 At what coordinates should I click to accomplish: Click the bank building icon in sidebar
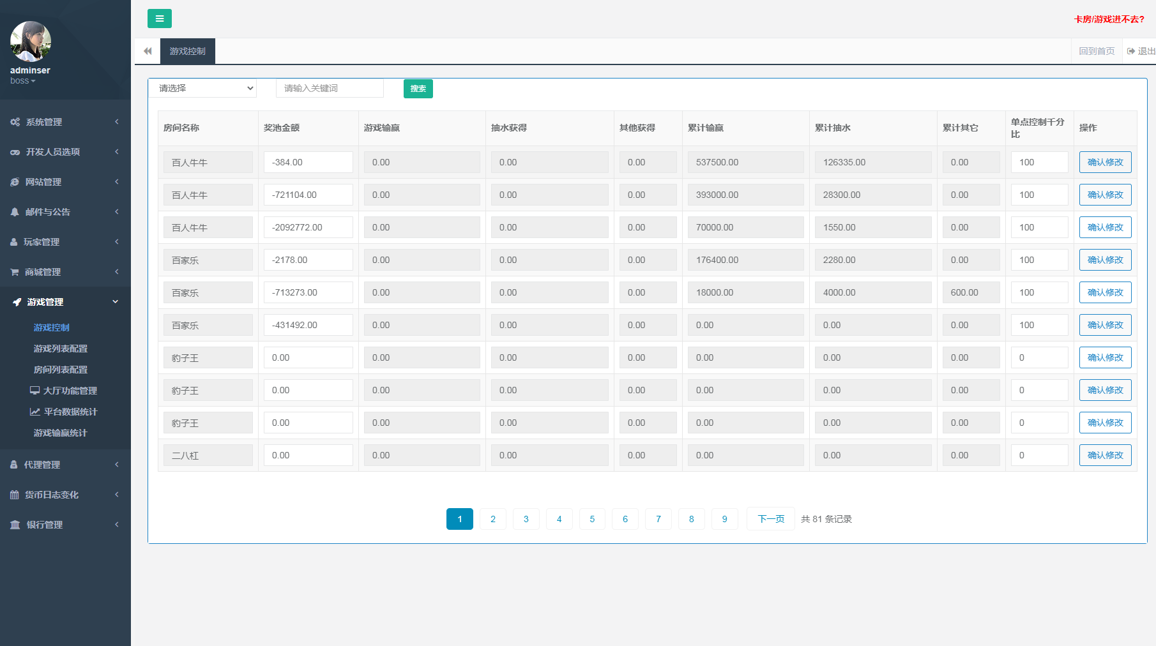tap(15, 525)
